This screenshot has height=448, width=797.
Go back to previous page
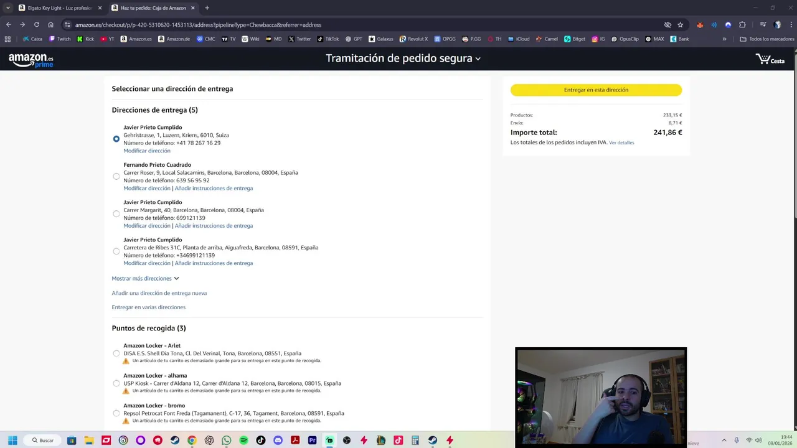click(x=8, y=25)
